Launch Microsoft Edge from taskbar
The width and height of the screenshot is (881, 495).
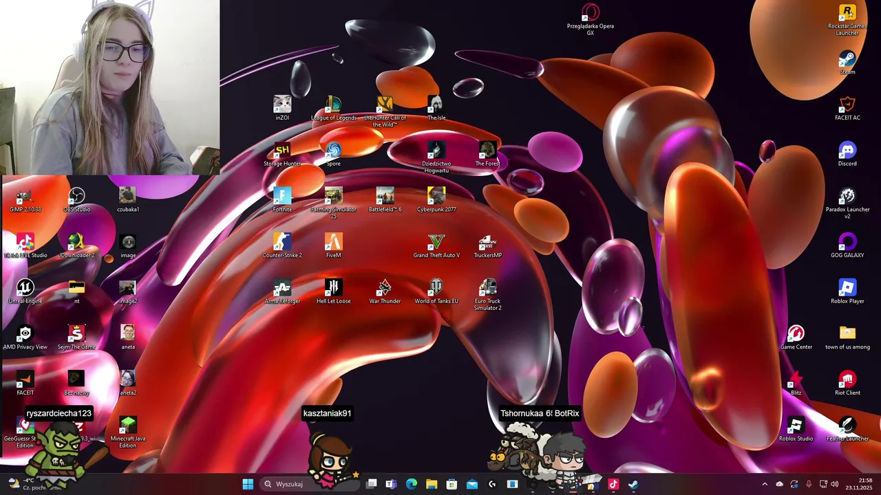point(412,484)
